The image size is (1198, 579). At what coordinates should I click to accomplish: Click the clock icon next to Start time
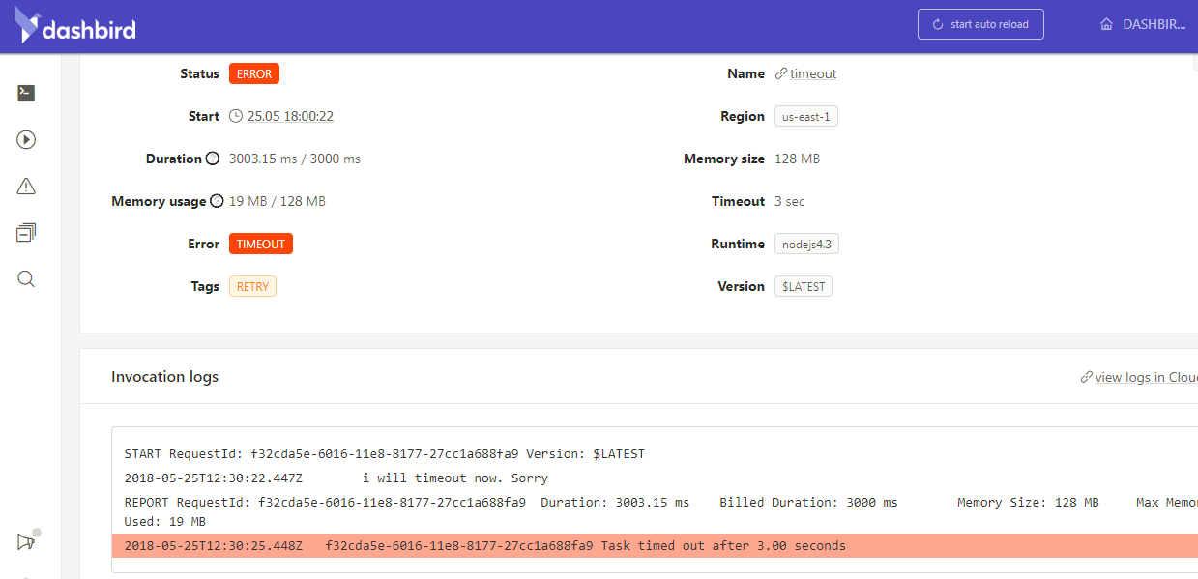(x=235, y=116)
